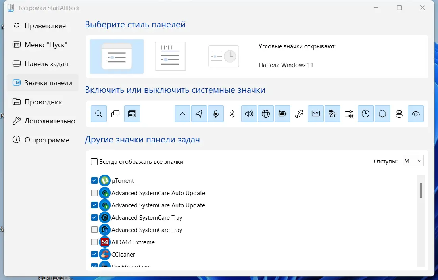Toggle the Task View system icon
The width and height of the screenshot is (438, 280).
115,114
